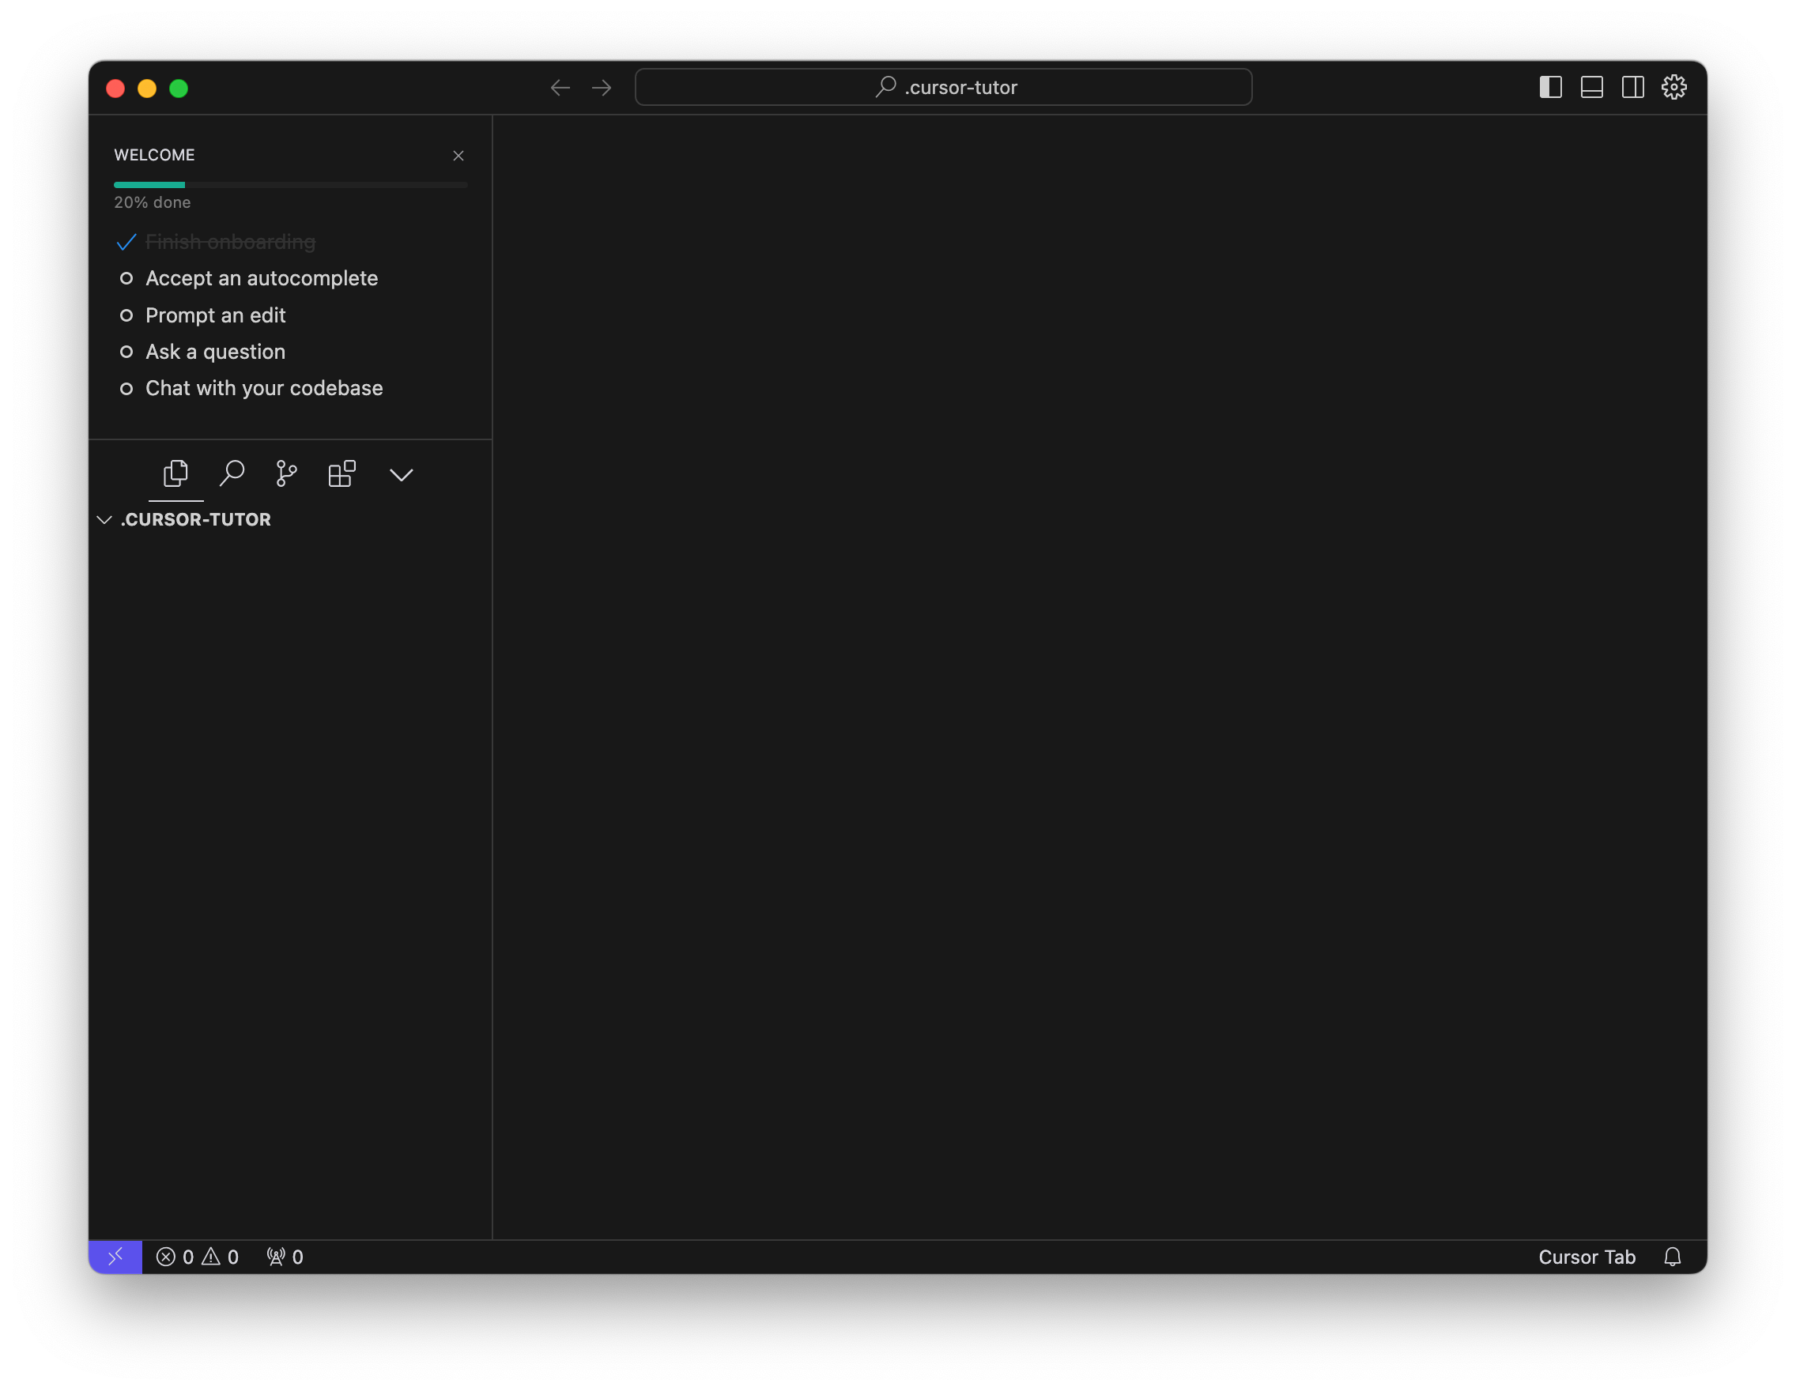The height and width of the screenshot is (1391, 1796).
Task: Open errors and warnings status indicator
Action: coord(198,1257)
